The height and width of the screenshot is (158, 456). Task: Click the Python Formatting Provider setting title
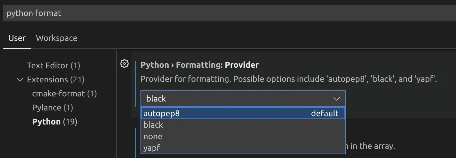(x=200, y=65)
